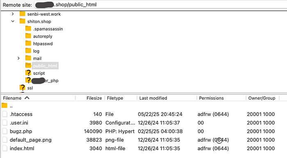Screen dimensions: 287x158
Task: Click the html-file filetype cell
Action: [x=115, y=149]
